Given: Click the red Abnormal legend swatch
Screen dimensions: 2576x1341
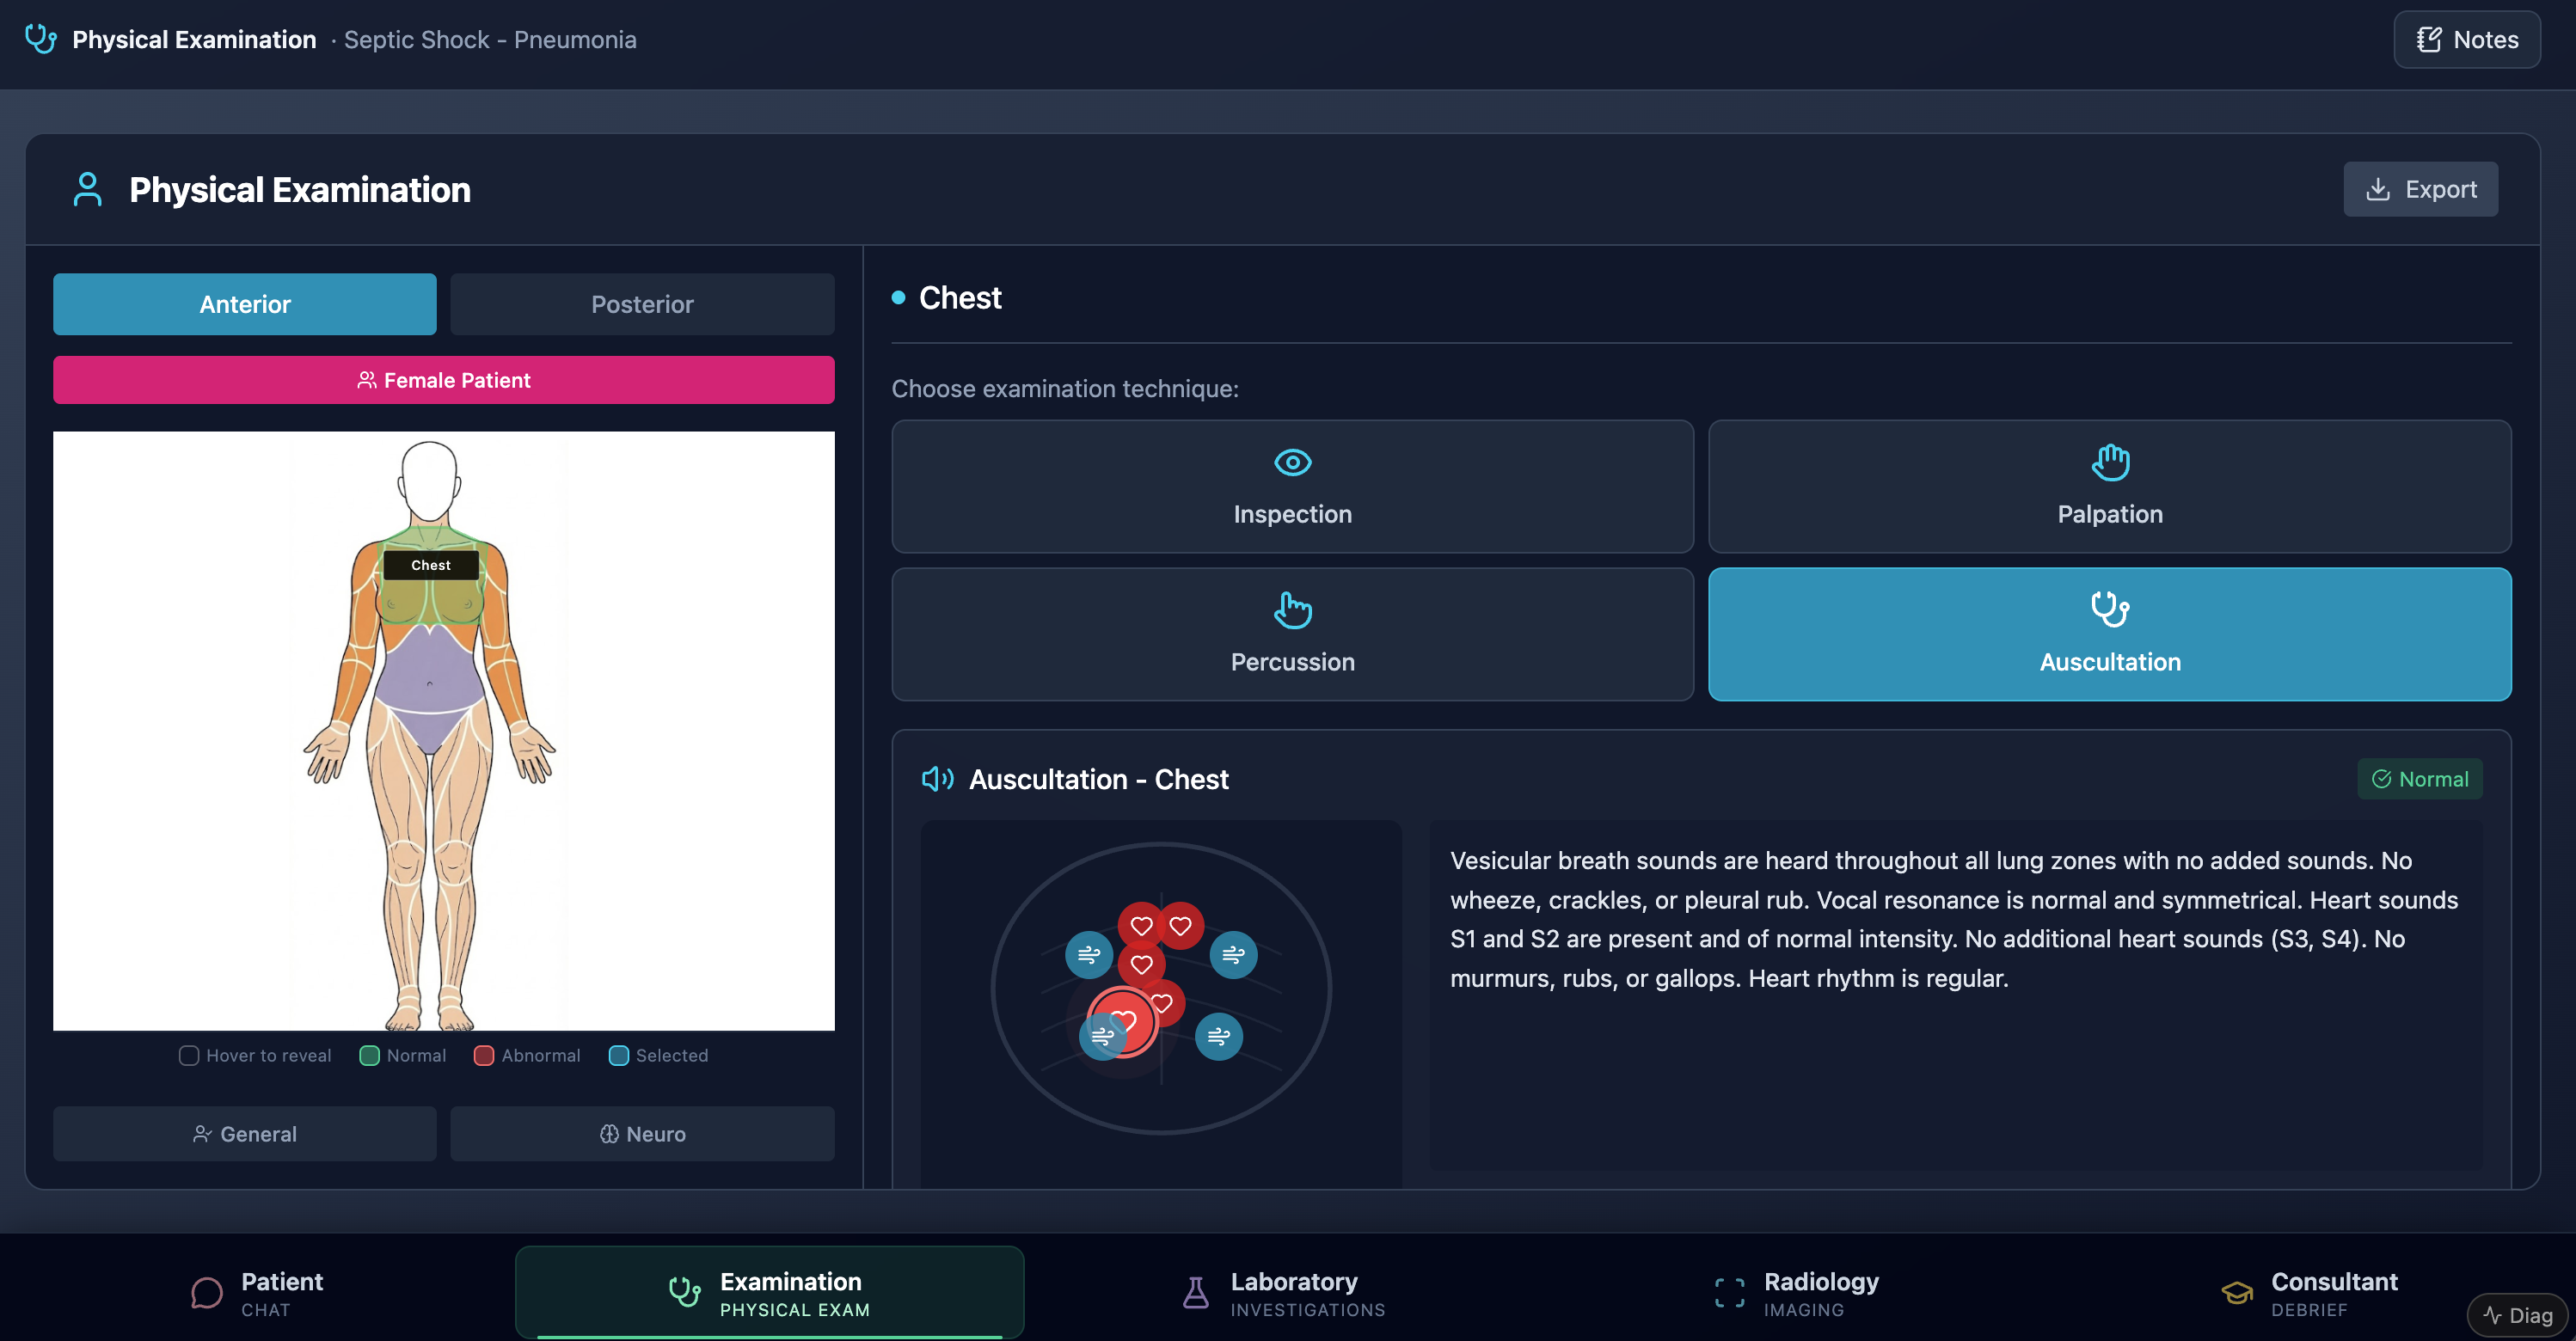Looking at the screenshot, I should [x=484, y=1055].
